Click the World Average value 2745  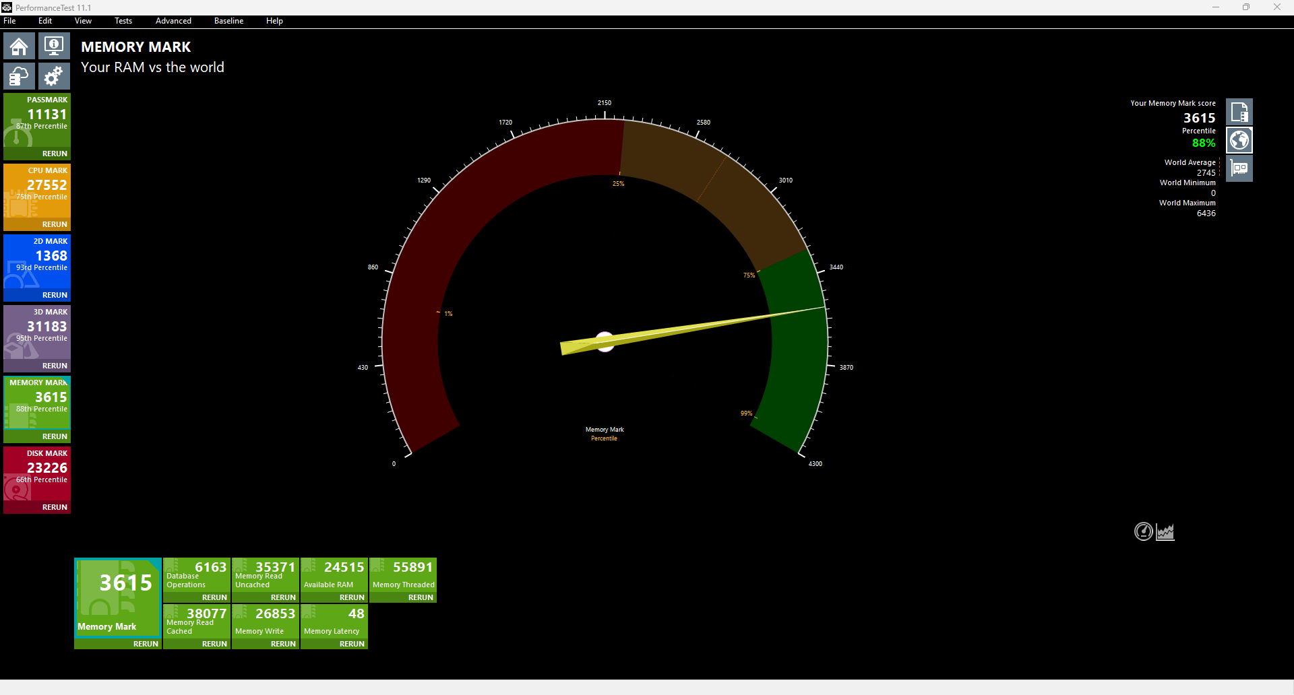point(1206,173)
